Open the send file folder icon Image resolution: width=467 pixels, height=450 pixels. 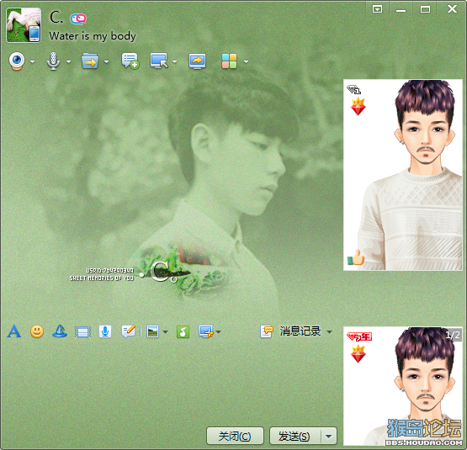pos(90,61)
